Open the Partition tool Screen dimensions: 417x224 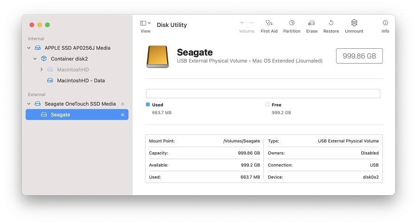click(x=292, y=23)
